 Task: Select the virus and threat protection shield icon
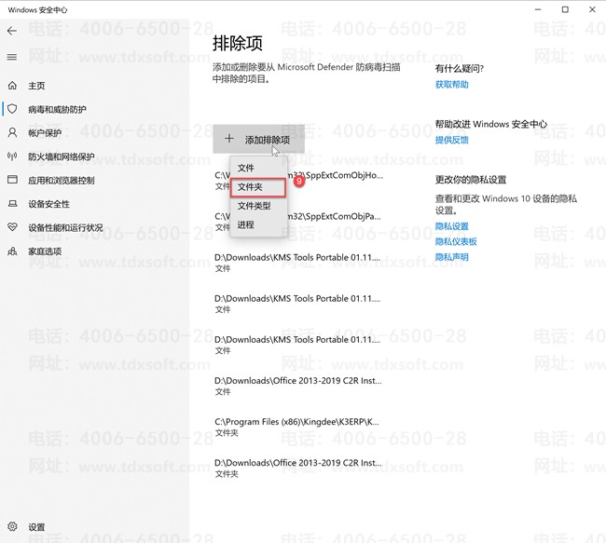12,109
